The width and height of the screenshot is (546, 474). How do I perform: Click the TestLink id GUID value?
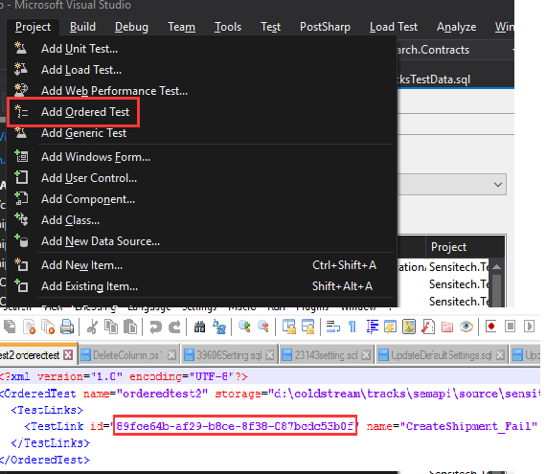(235, 426)
